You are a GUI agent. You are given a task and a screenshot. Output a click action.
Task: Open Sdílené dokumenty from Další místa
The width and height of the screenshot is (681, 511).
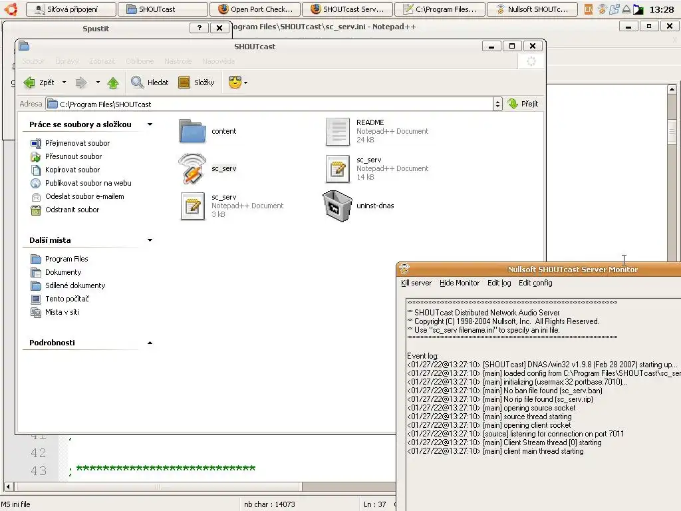tap(75, 285)
